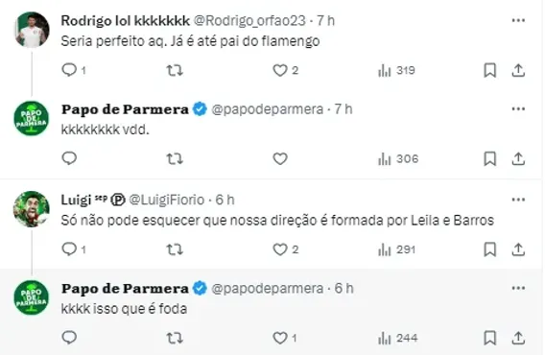This screenshot has height=355, width=545.
Task: Retweet Rodrigo lol kkkkkkk's post
Action: click(x=174, y=71)
